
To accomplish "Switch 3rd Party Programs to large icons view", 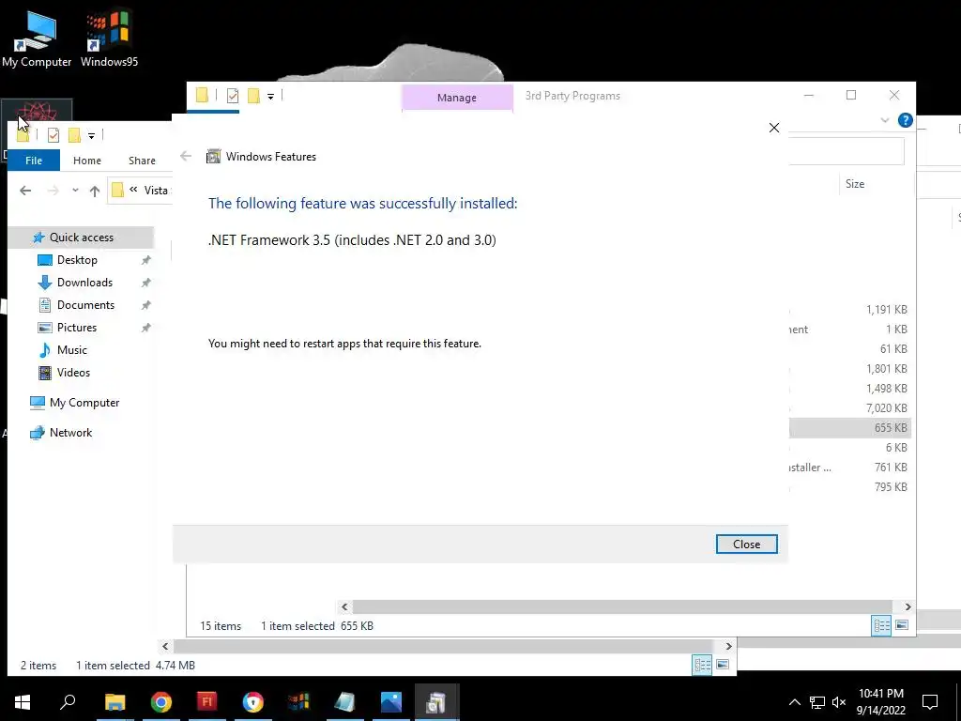I will coord(902,625).
